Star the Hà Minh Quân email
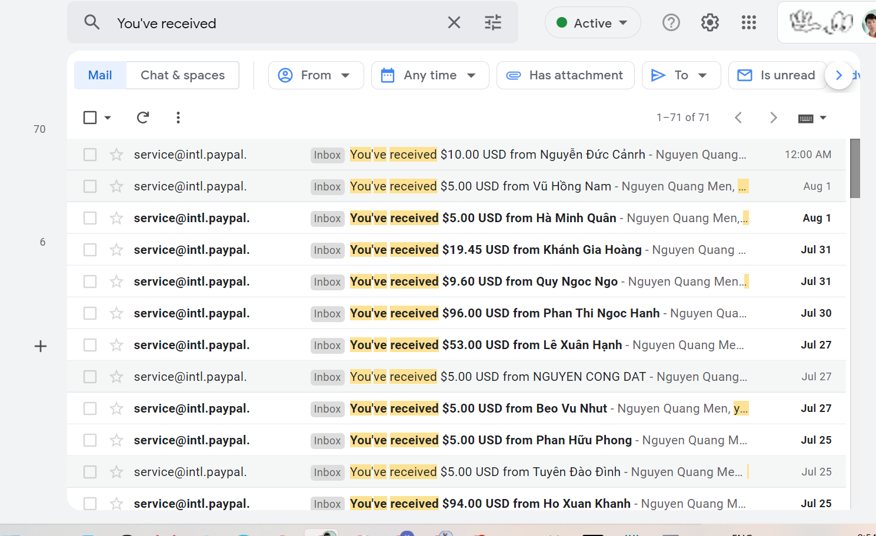This screenshot has width=876, height=536. (116, 218)
